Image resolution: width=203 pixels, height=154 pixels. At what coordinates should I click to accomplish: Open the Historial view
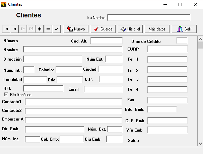pyautogui.click(x=130, y=29)
